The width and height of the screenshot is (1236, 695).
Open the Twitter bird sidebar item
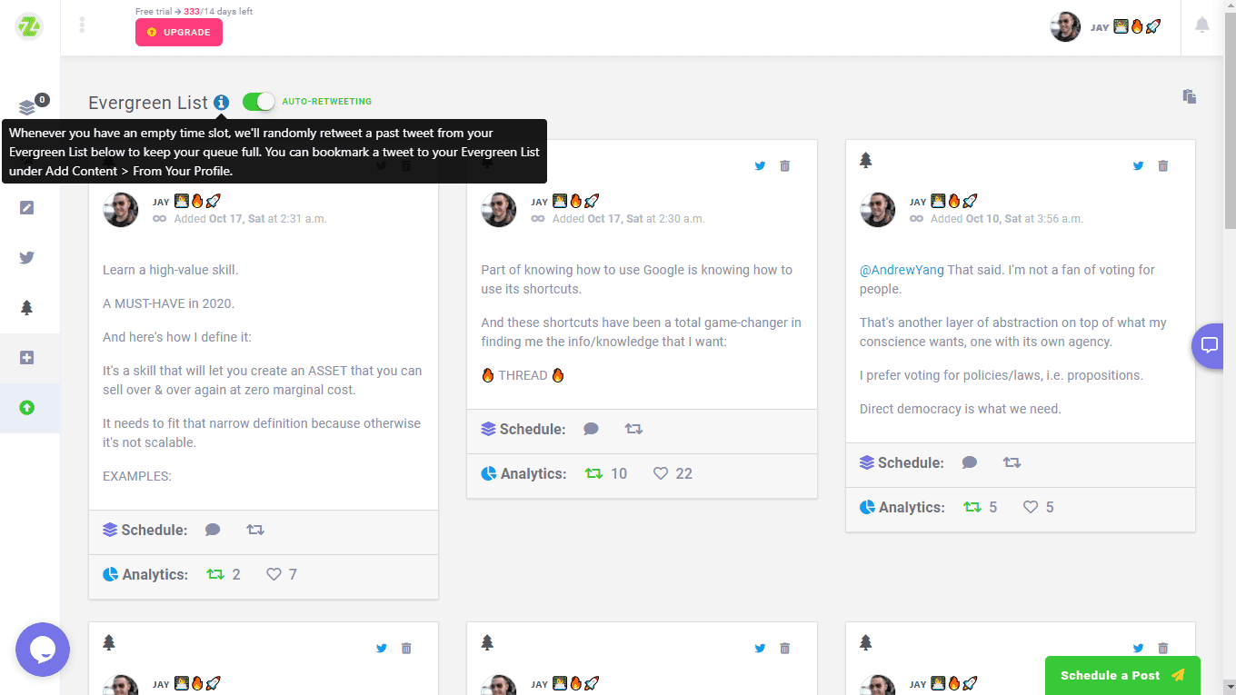click(27, 258)
